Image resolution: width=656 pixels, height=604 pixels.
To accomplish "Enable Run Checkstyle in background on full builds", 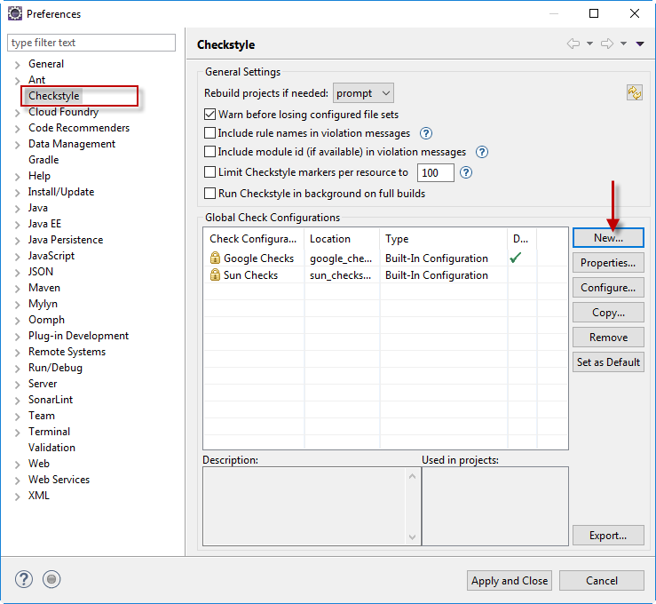I will pos(210,194).
